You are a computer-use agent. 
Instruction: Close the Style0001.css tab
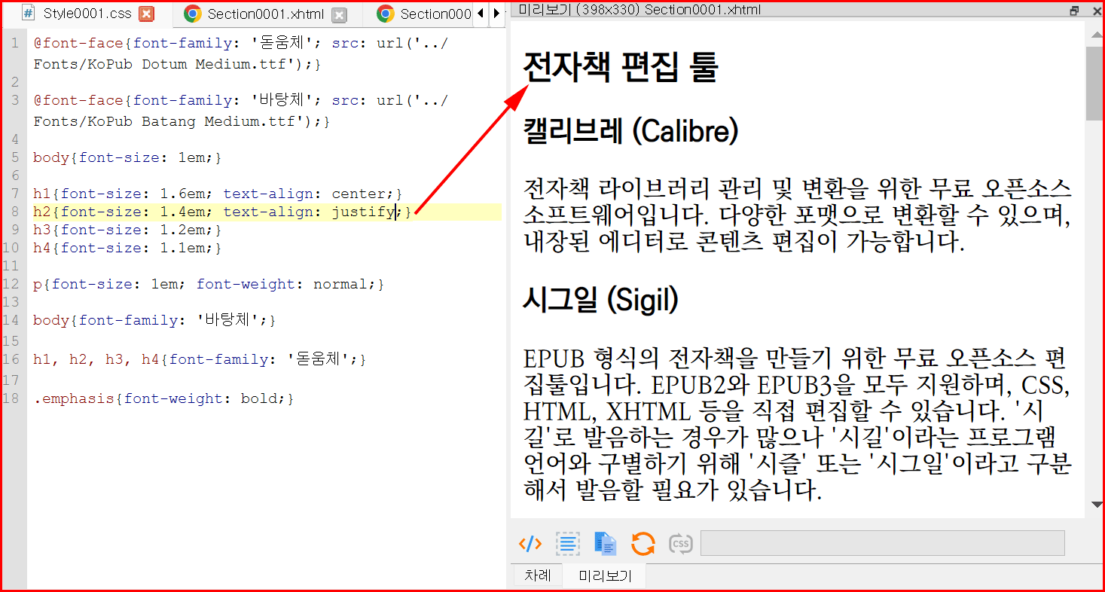point(147,14)
